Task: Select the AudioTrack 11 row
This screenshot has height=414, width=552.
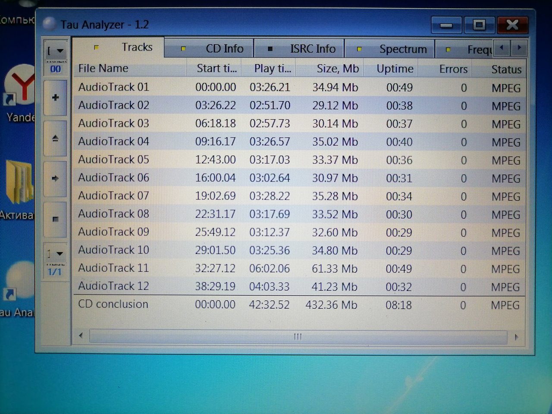Action: (299, 268)
